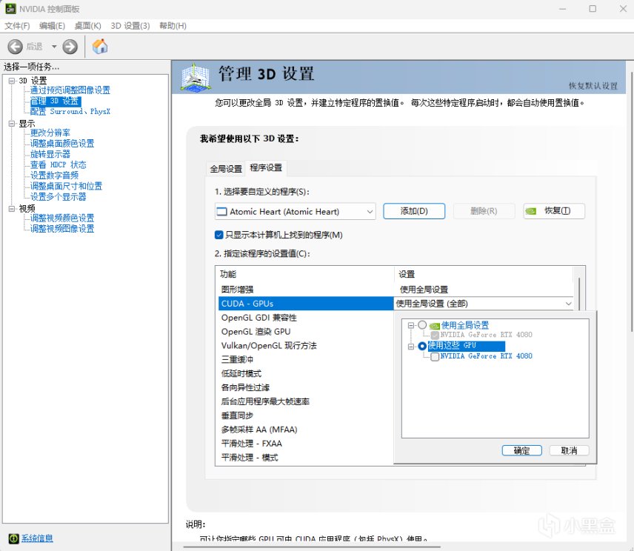Open 调整视频颜色设置 task
Screen dimensions: 634x551
(x=62, y=218)
